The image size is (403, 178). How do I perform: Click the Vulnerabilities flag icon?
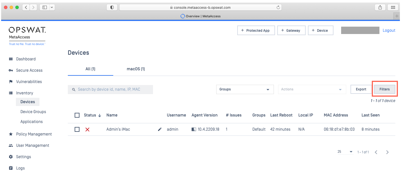point(11,82)
